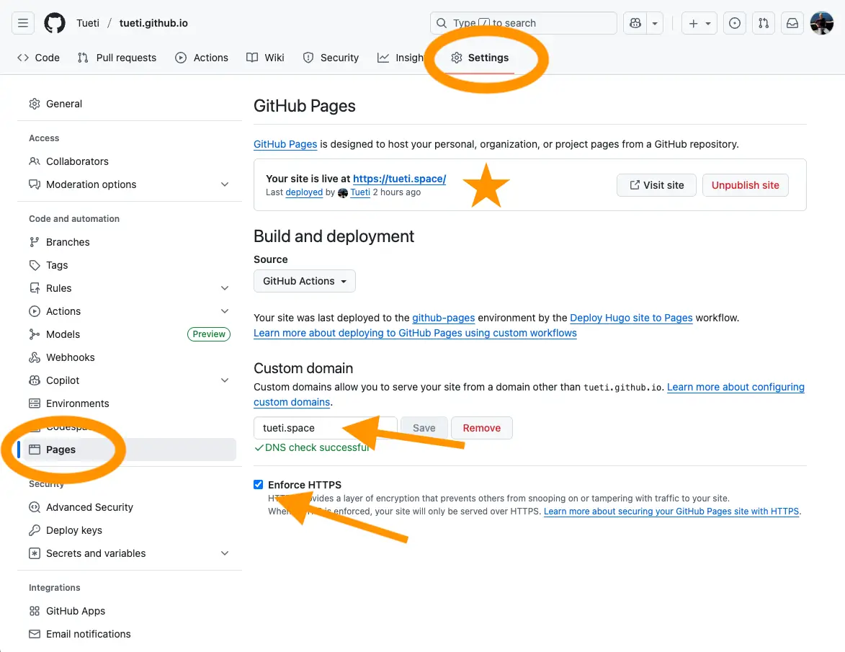Open the global navigation hamburger menu
This screenshot has width=845, height=652.
point(22,22)
